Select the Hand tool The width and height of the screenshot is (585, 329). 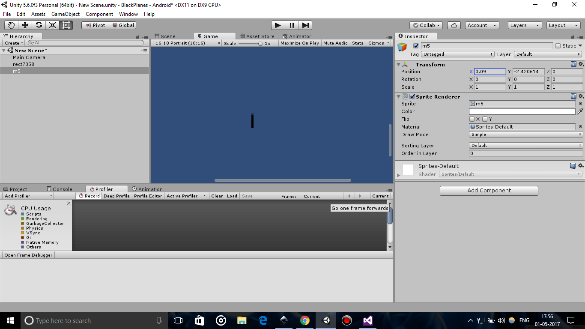[x=11, y=25]
